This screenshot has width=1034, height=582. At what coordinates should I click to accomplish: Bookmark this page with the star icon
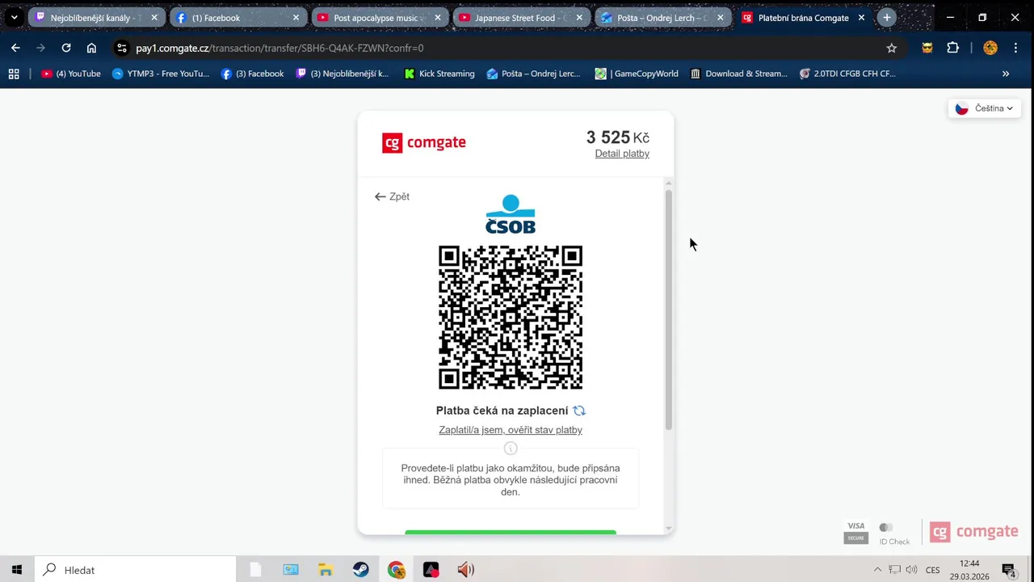point(892,48)
